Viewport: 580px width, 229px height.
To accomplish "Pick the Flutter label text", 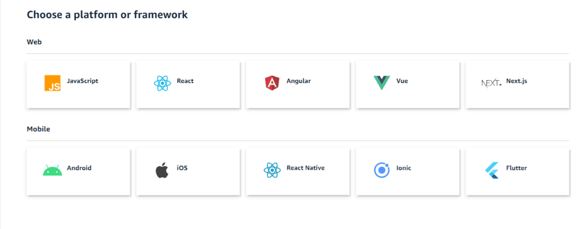I will tap(517, 168).
